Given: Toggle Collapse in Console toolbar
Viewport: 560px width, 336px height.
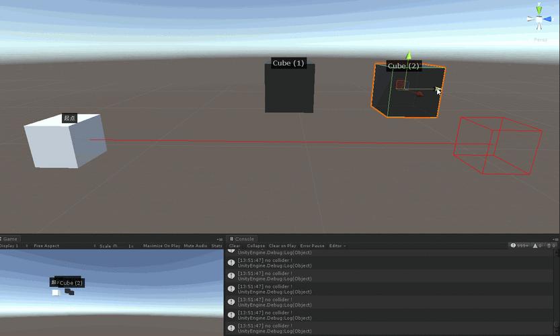Looking at the screenshot, I should (x=255, y=246).
